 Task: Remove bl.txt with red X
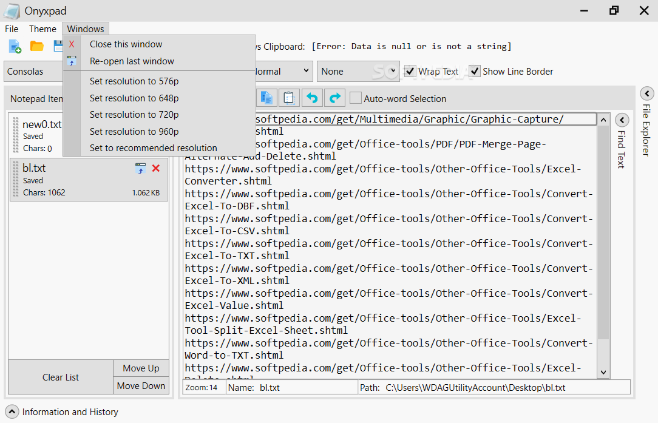pyautogui.click(x=155, y=168)
